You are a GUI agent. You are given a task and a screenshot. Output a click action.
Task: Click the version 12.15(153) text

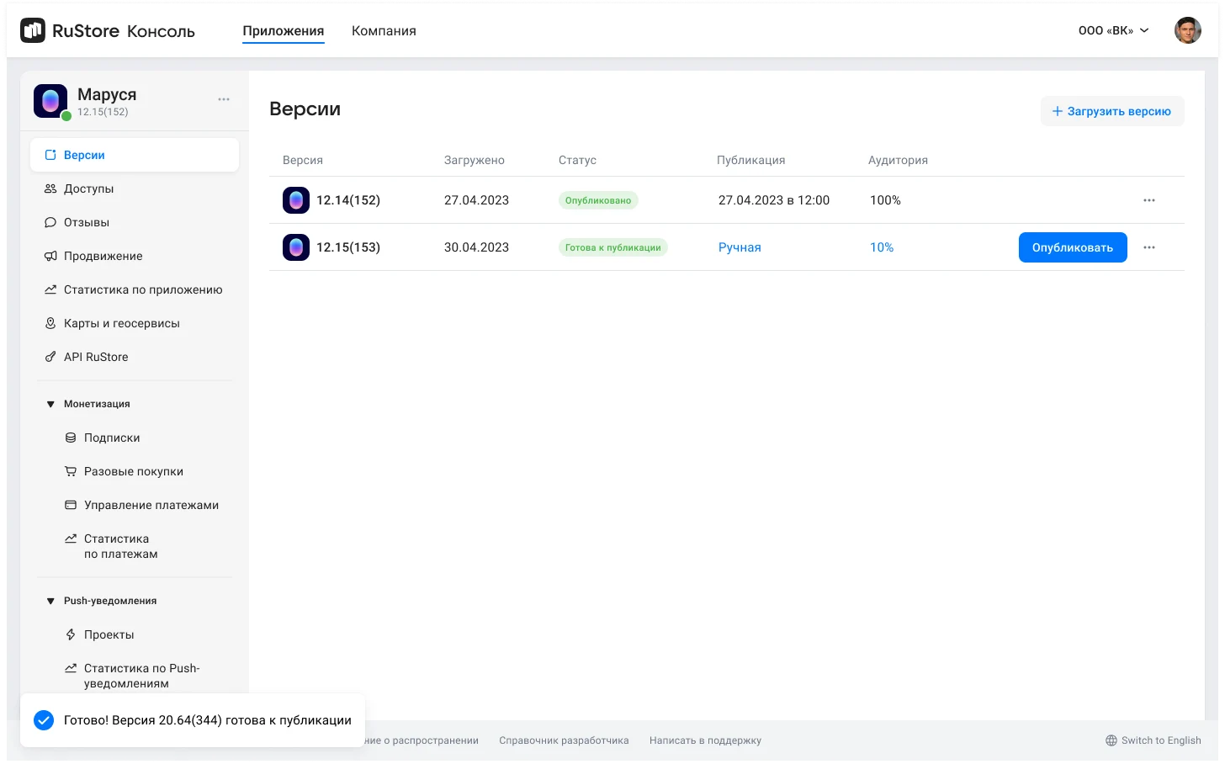pyautogui.click(x=348, y=247)
